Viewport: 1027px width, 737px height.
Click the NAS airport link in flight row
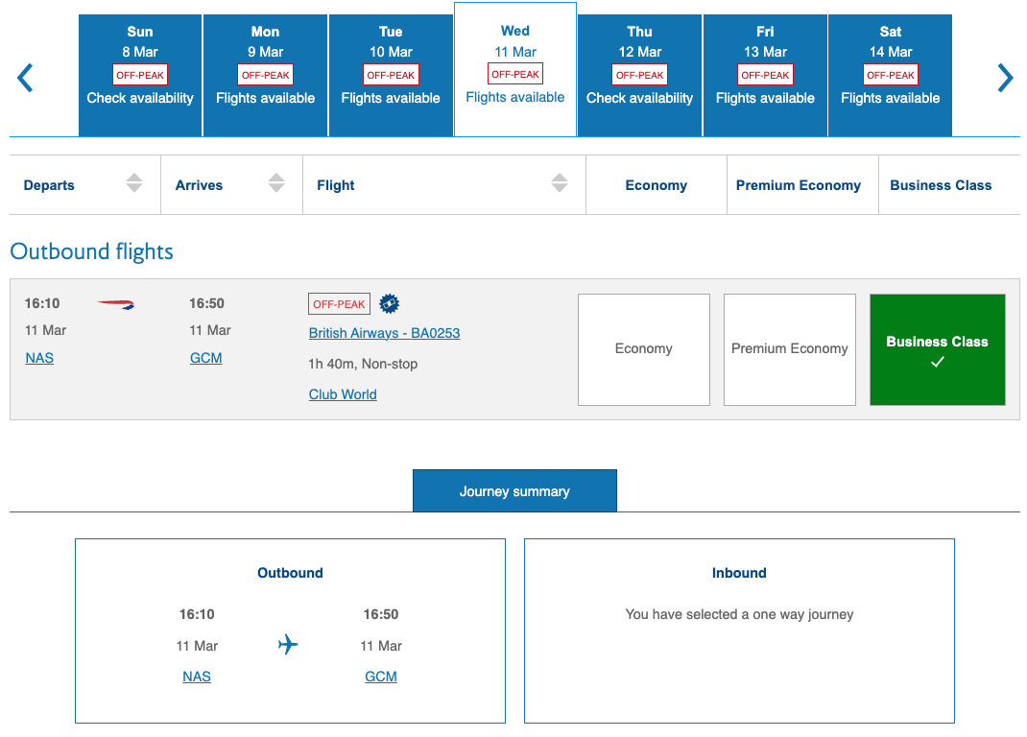click(x=39, y=358)
